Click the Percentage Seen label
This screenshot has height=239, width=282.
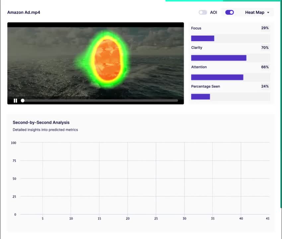pos(205,86)
